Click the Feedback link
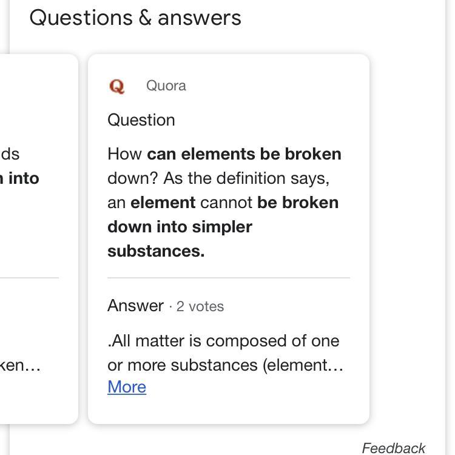Image resolution: width=455 pixels, height=455 pixels. point(393,448)
